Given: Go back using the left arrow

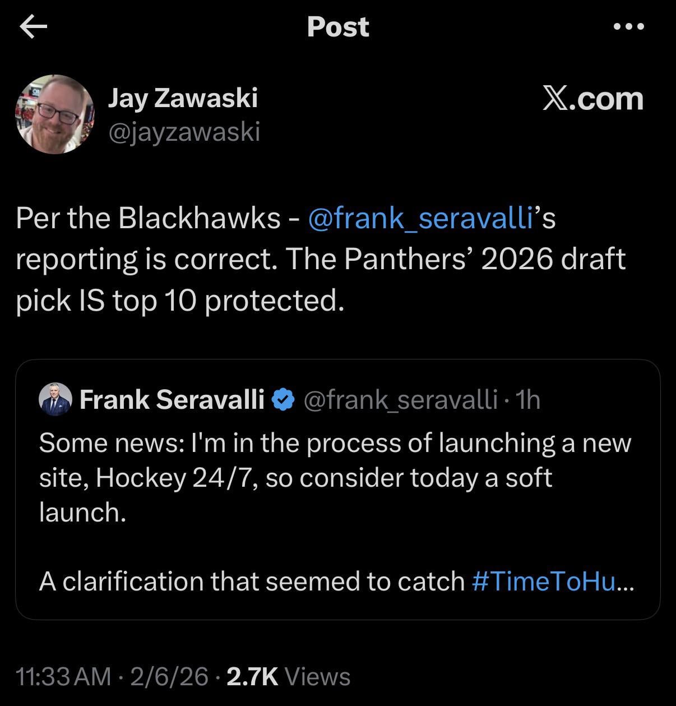Looking at the screenshot, I should tap(33, 27).
